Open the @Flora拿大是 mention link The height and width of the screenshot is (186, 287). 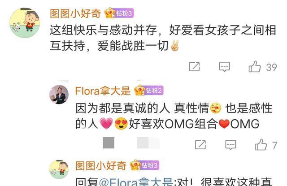click(136, 182)
